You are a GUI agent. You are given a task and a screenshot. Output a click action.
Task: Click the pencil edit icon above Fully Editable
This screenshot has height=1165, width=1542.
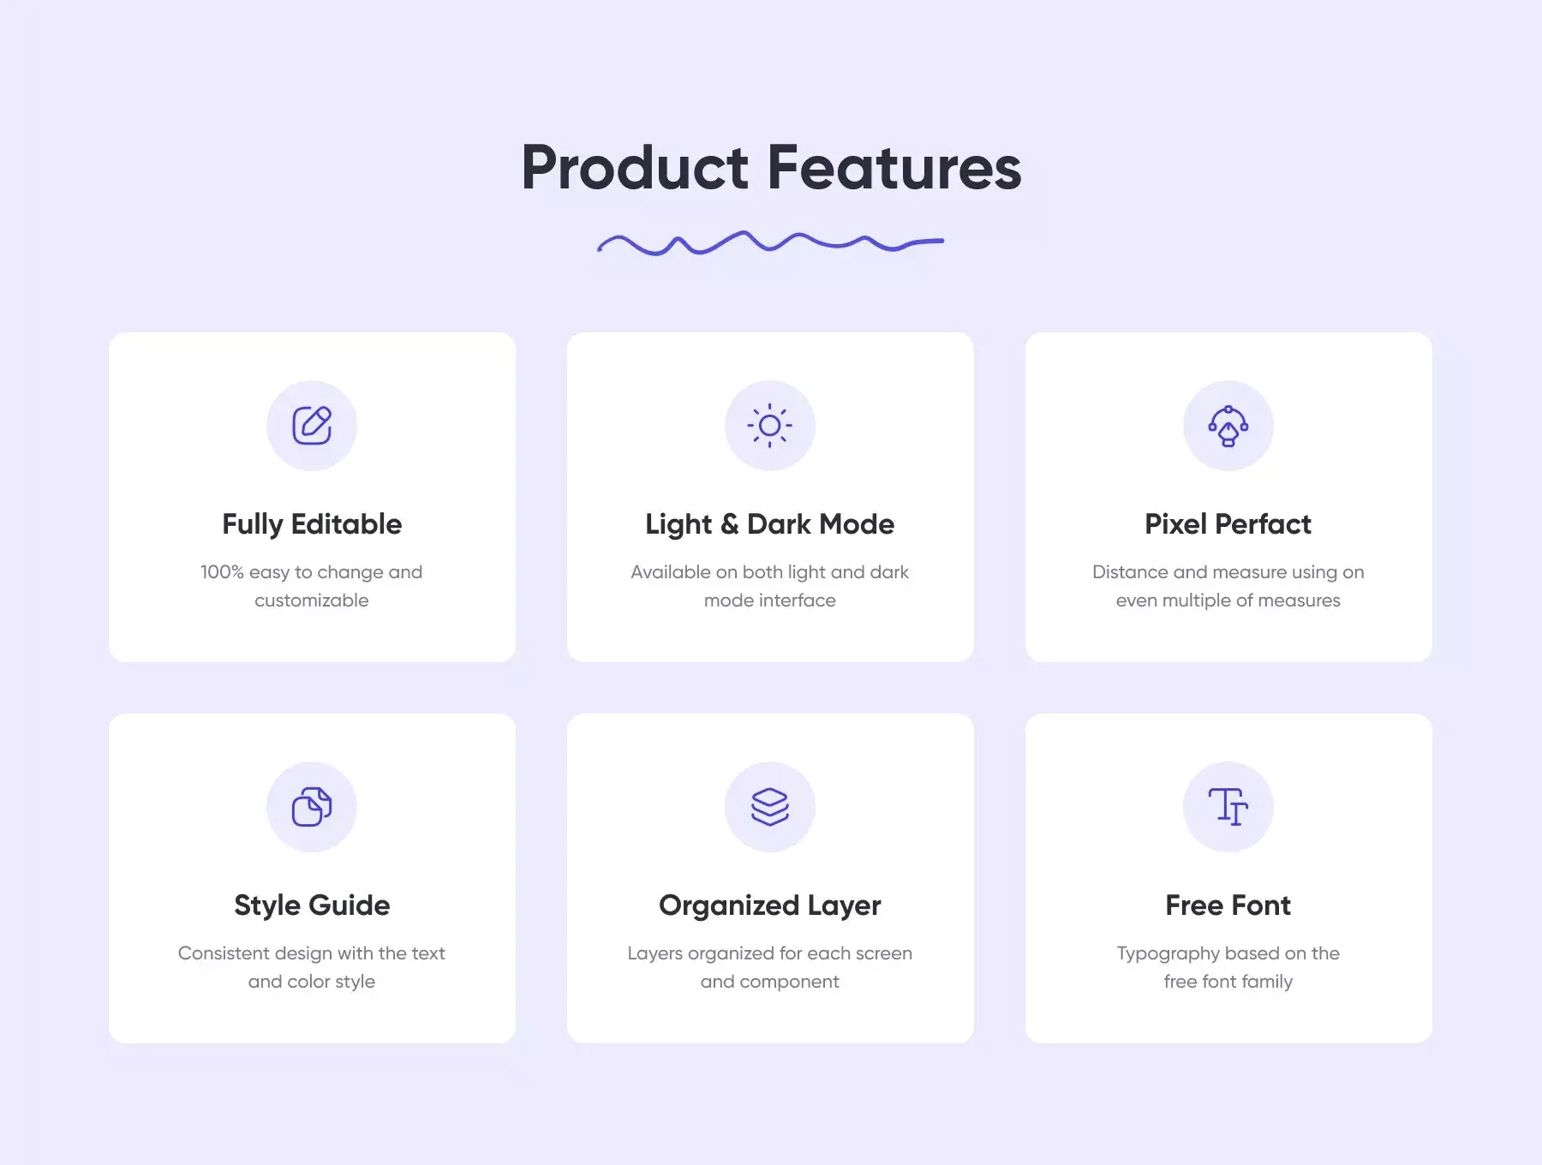point(312,425)
